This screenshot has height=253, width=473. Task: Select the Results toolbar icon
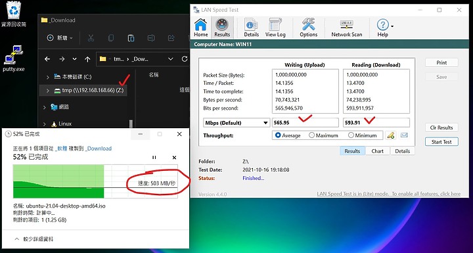[x=222, y=27]
